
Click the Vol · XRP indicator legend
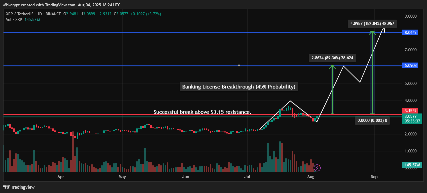[13, 20]
